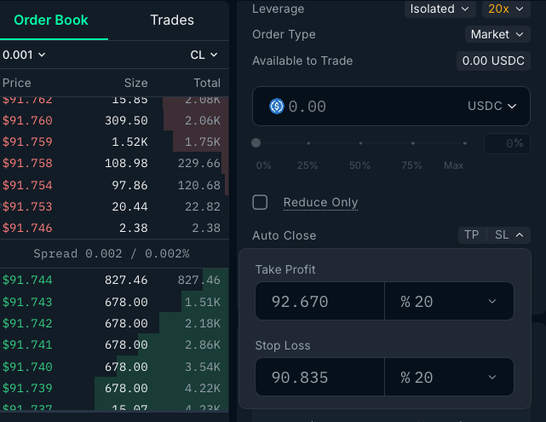This screenshot has height=422, width=546.
Task: Click the Stop Loss price field 90.835
Action: (x=319, y=378)
